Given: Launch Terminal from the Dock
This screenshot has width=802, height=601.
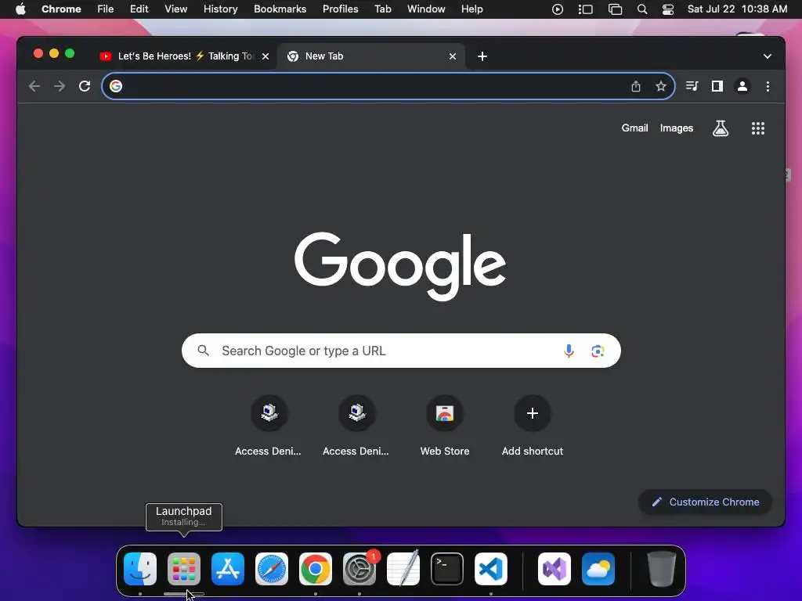Looking at the screenshot, I should [447, 569].
